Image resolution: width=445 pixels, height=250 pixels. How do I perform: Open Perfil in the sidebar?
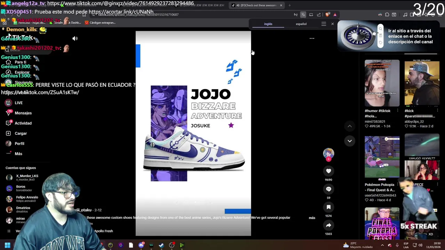point(15,143)
